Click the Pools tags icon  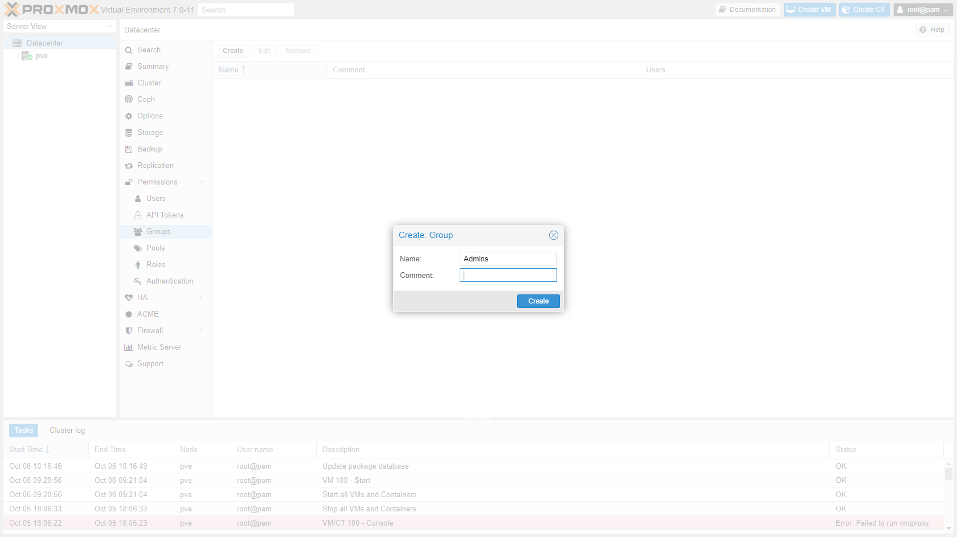click(138, 248)
